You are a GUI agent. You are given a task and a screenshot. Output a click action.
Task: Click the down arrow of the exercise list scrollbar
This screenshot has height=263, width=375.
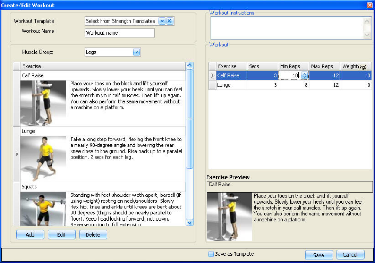190,223
